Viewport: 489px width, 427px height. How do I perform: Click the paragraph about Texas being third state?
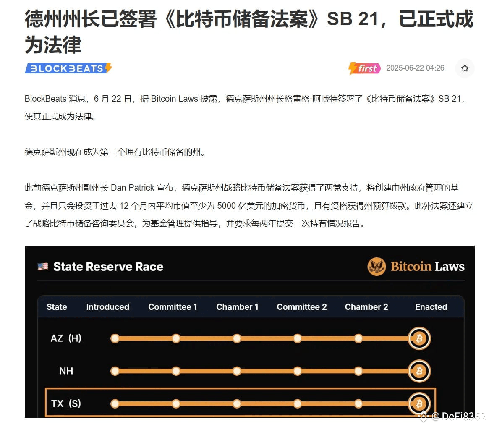115,152
